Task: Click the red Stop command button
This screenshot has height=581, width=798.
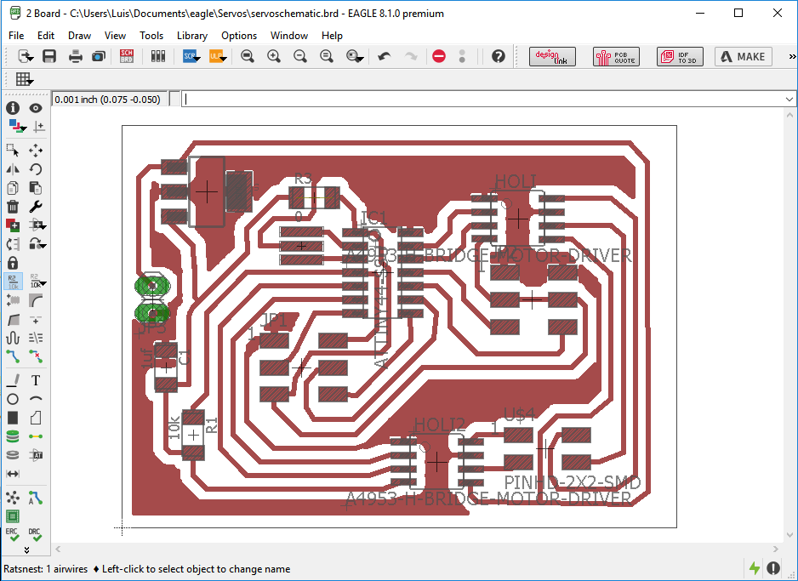Action: point(439,56)
